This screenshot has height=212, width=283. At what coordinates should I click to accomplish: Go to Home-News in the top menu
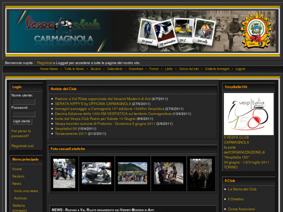click(x=49, y=69)
